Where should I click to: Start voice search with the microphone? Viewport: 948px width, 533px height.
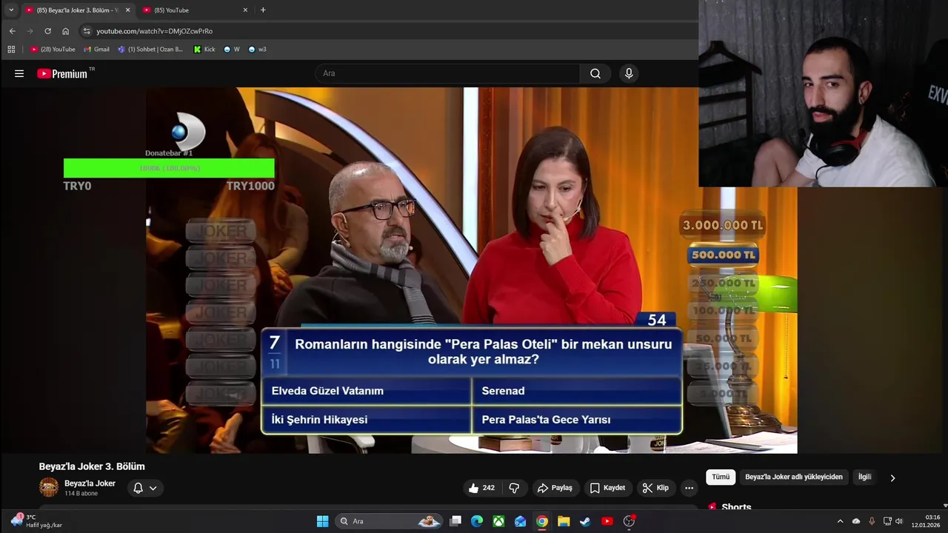tap(629, 73)
